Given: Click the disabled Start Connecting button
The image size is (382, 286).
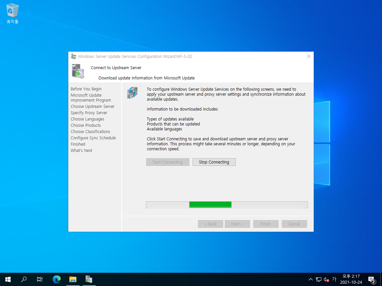Looking at the screenshot, I should click(x=167, y=162).
